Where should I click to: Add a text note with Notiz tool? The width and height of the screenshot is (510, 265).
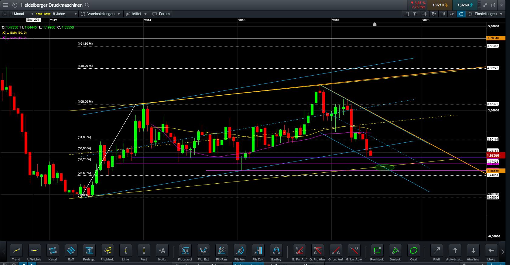click(x=162, y=251)
